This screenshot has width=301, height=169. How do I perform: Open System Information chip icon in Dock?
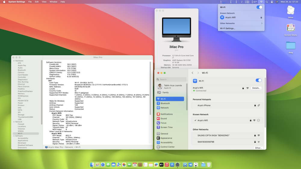196,164
